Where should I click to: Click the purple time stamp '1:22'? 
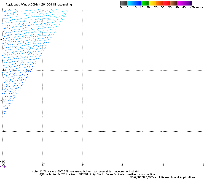pyautogui.click(x=3, y=167)
